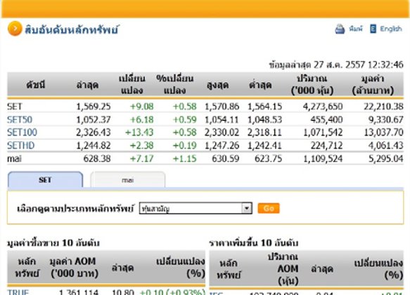This screenshot has width=410, height=295.
Task: Click the value (million baht) column header
Action: click(x=373, y=84)
